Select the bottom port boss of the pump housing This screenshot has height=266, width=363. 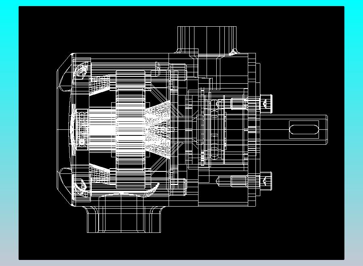point(124,220)
